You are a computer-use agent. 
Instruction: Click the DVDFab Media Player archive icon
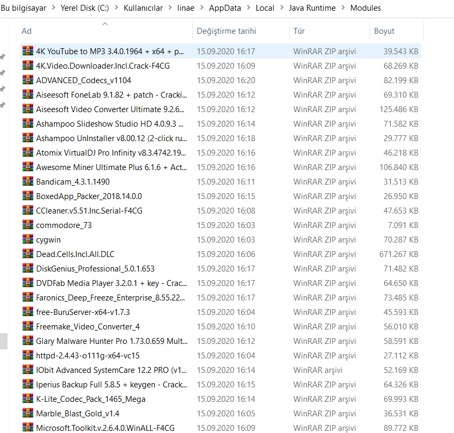[x=28, y=283]
